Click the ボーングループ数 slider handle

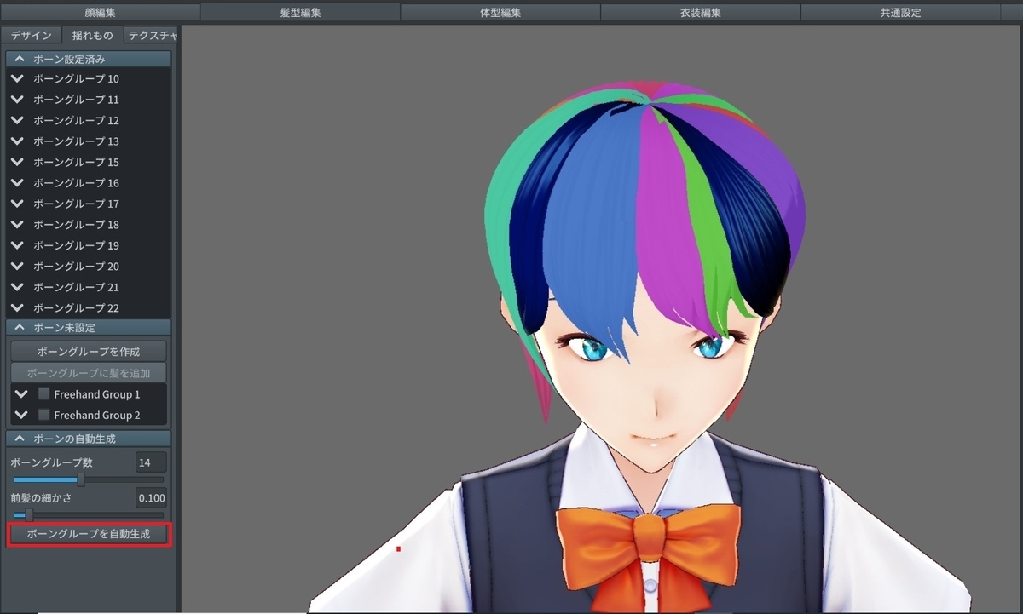(x=81, y=479)
